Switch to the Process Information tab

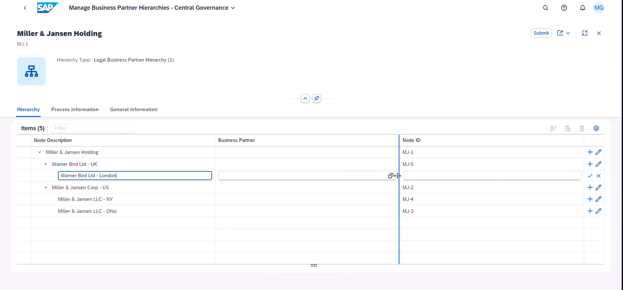coord(75,109)
